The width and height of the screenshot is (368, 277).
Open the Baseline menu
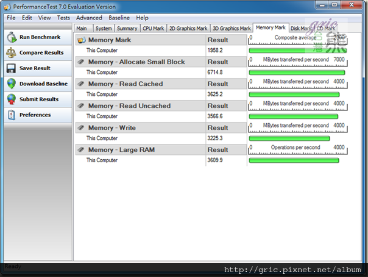coord(119,18)
